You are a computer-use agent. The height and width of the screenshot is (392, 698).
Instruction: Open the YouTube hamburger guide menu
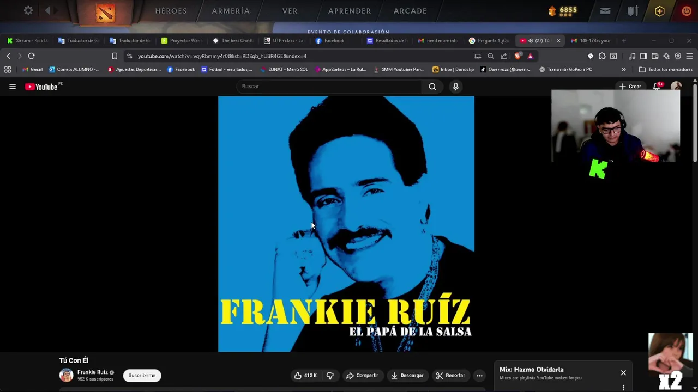click(13, 87)
